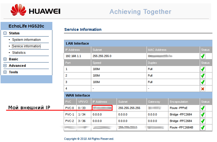Click the Advanced menu label
Screen dimensions: 217x142
click(x=17, y=66)
